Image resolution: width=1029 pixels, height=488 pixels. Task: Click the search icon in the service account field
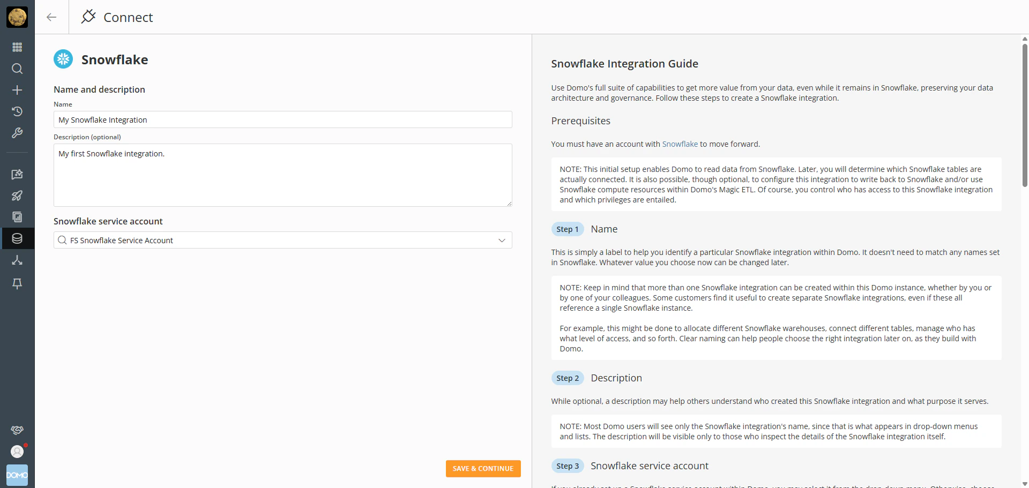click(x=63, y=240)
